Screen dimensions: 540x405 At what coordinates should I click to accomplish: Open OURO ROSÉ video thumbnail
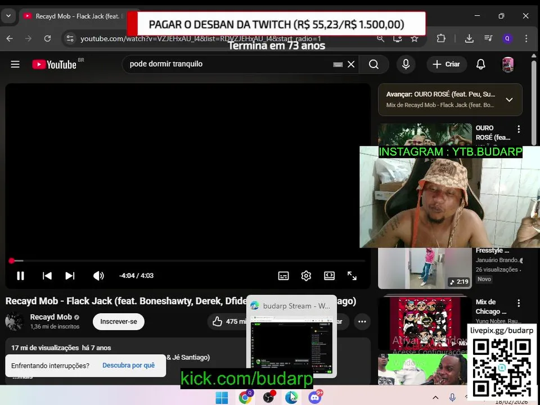tap(425, 134)
